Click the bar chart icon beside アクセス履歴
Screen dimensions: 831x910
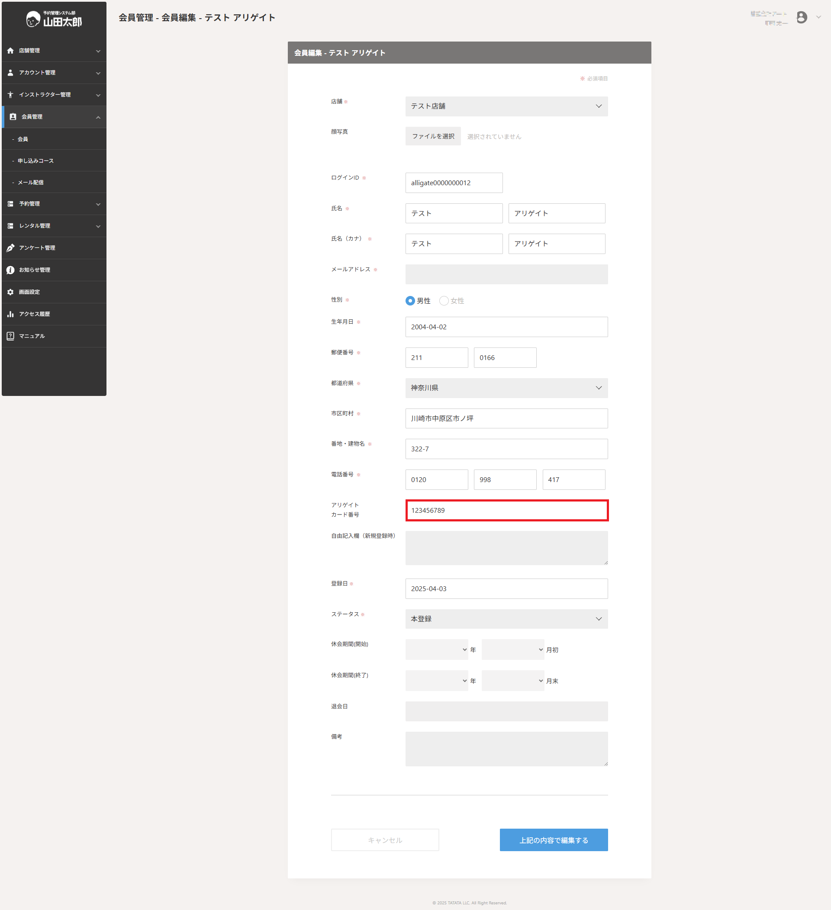tap(10, 314)
